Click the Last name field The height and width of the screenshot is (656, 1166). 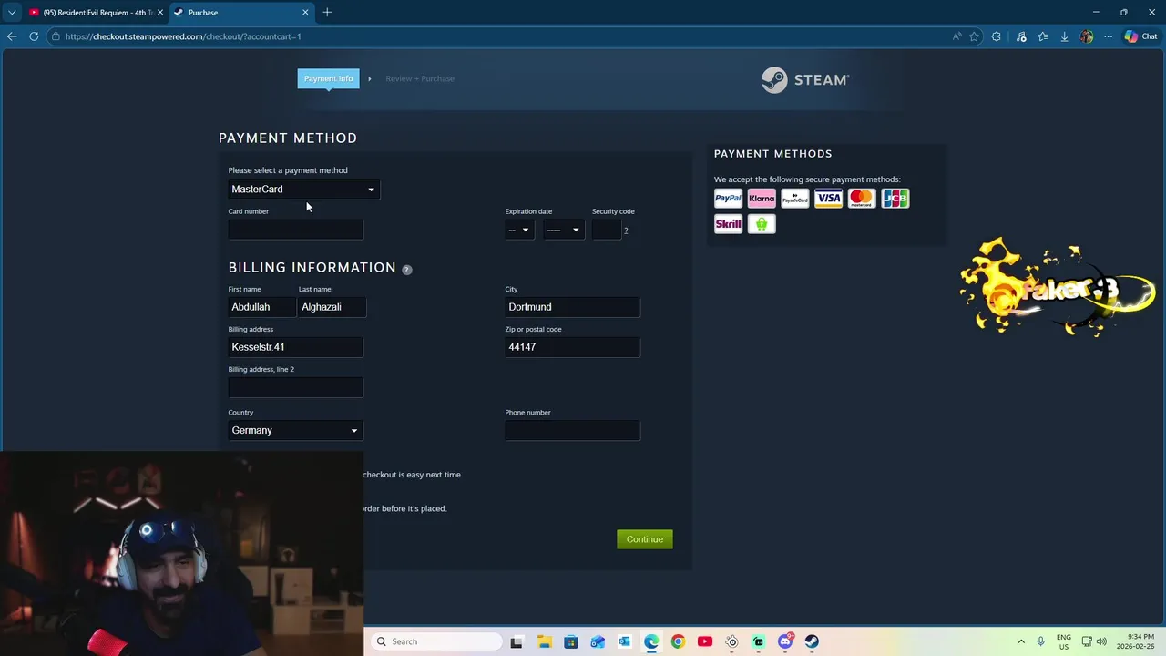point(332,307)
